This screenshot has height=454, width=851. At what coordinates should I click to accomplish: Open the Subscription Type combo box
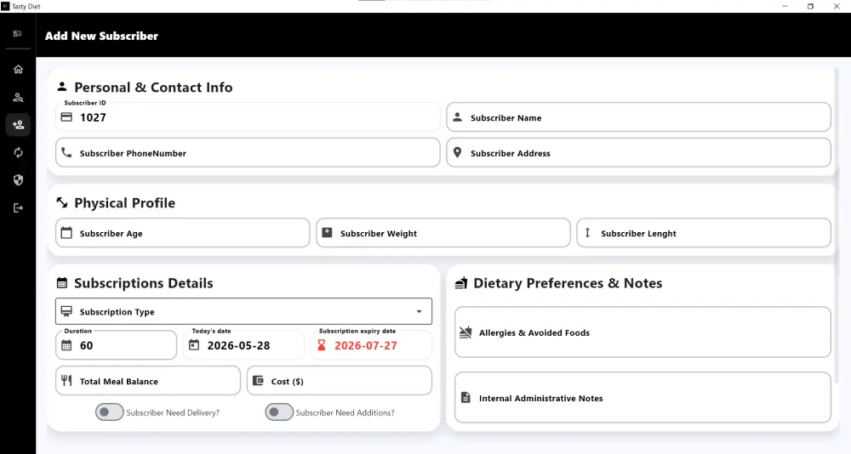243,311
